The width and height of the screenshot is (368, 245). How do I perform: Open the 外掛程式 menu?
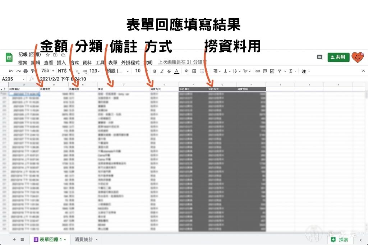(130, 63)
